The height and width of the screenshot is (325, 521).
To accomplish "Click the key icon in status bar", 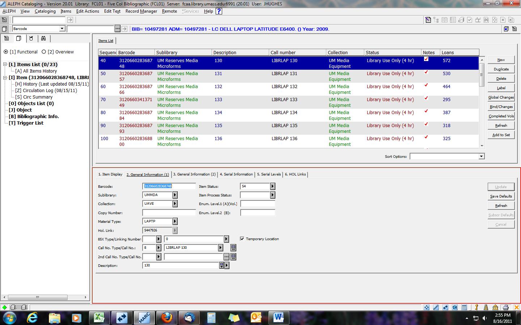I will [476, 307].
